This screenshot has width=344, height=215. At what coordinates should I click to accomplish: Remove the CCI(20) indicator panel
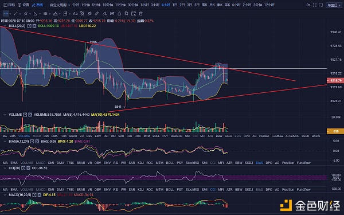click(28, 168)
